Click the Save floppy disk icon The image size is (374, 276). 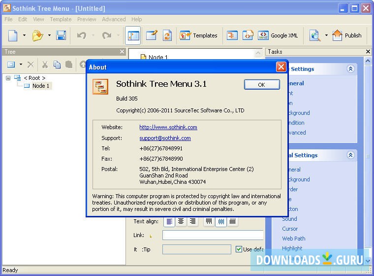[61, 35]
